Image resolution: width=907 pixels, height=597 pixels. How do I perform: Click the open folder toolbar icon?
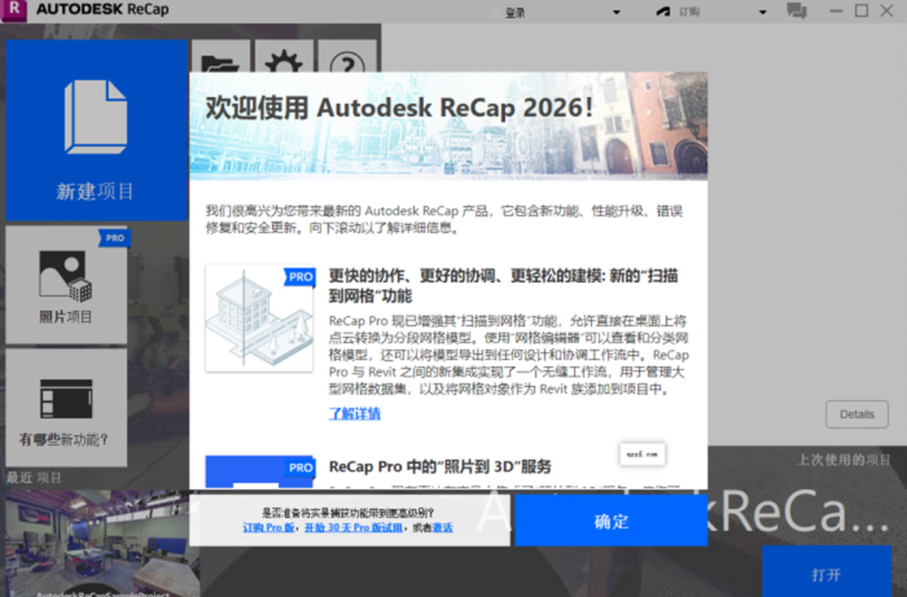pos(220,57)
